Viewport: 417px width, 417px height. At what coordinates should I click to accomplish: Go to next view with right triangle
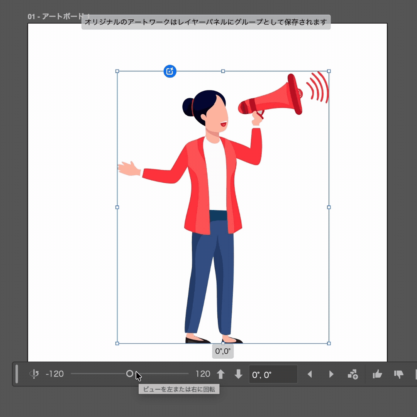pos(331,374)
